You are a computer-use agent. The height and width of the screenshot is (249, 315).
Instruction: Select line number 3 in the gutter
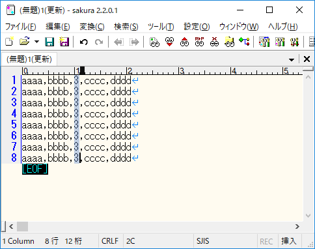tap(14, 102)
